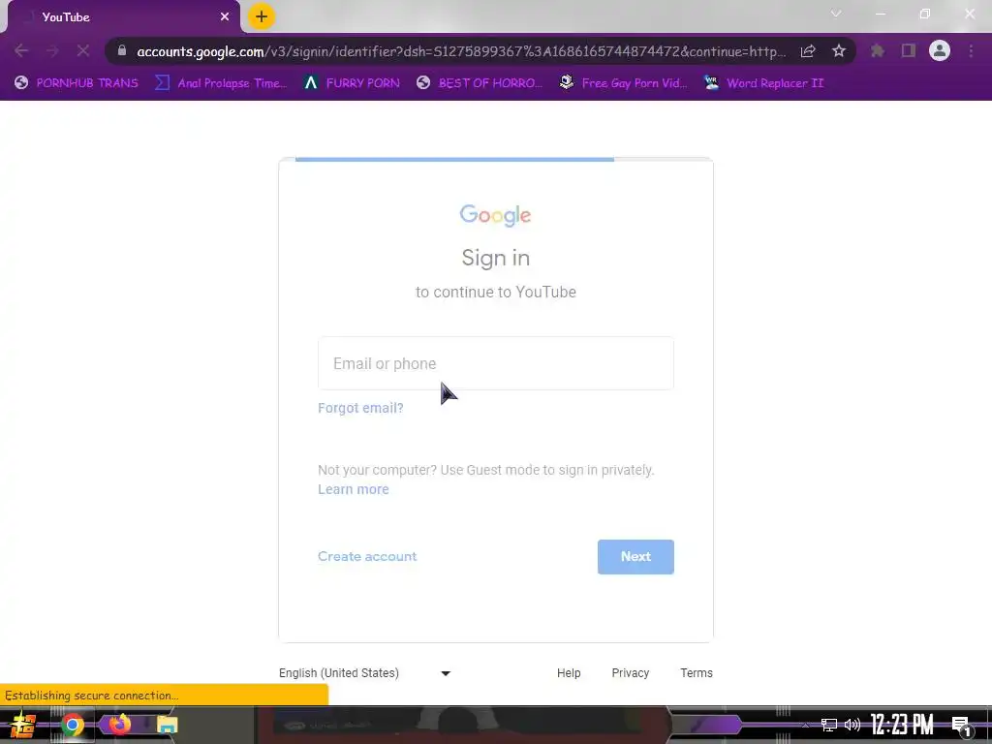The height and width of the screenshot is (744, 992).
Task: Open Chrome three-dot menu
Action: coord(971,50)
